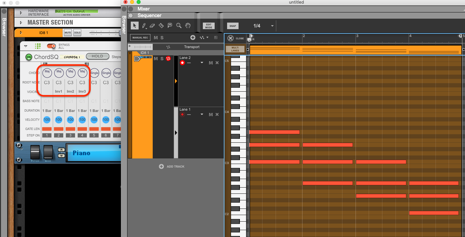Screen dimensions: 465x237
Task: Open the Lane 2 dropdown arrow
Action: [x=202, y=63]
